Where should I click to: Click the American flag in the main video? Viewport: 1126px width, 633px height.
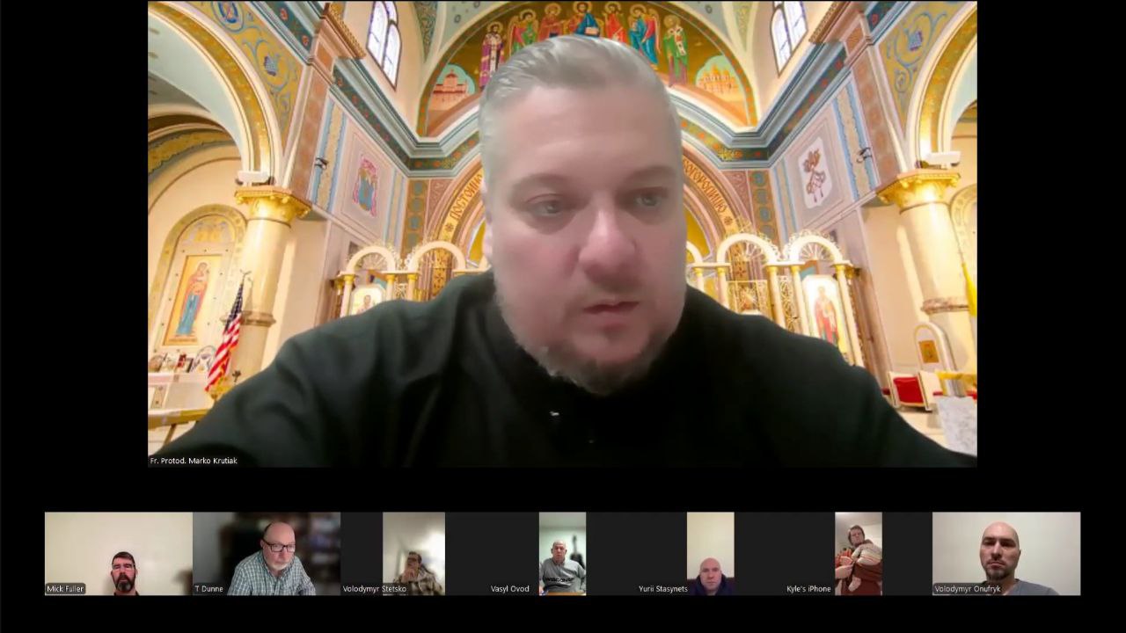tap(227, 338)
